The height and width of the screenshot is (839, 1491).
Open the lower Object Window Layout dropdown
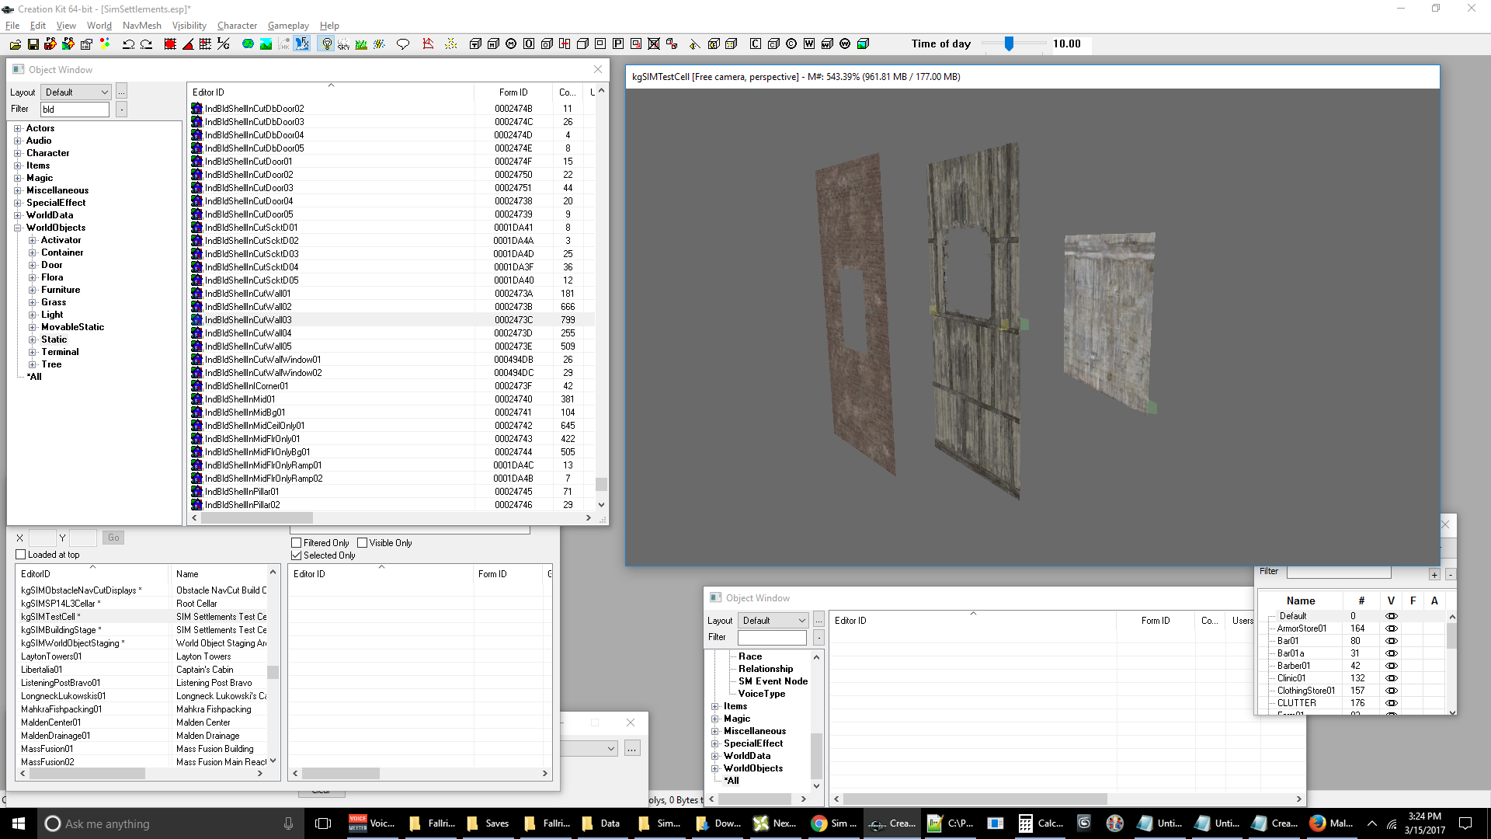tap(773, 621)
